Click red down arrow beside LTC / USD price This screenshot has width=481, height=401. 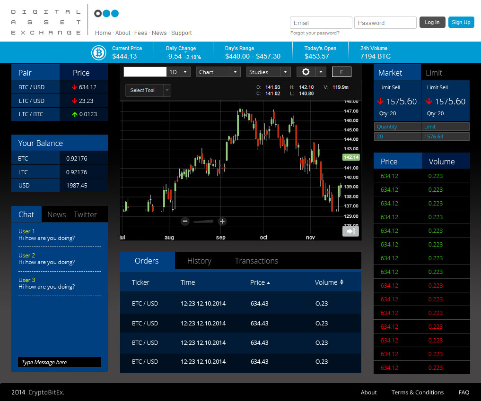click(x=74, y=101)
